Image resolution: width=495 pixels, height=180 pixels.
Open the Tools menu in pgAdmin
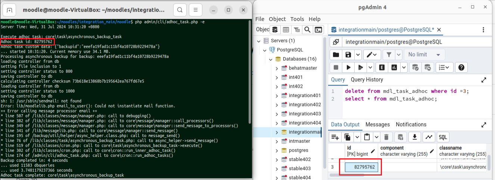[297, 19]
